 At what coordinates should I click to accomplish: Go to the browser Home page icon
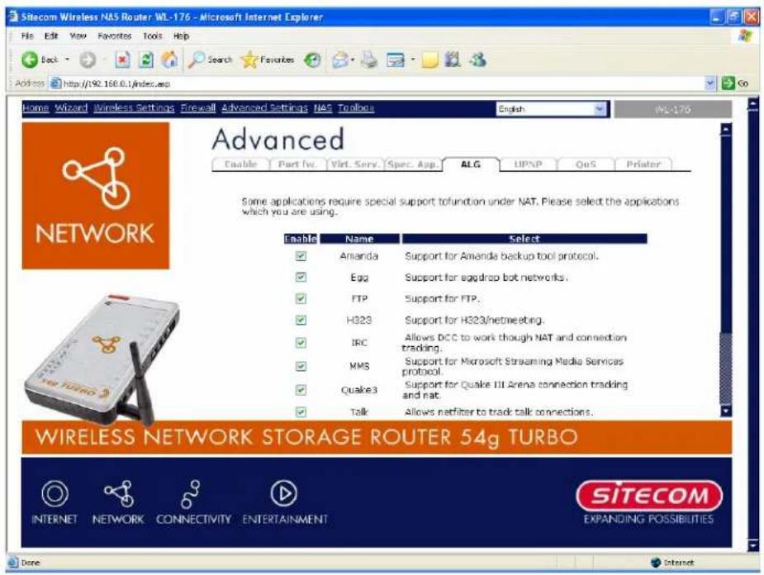169,59
